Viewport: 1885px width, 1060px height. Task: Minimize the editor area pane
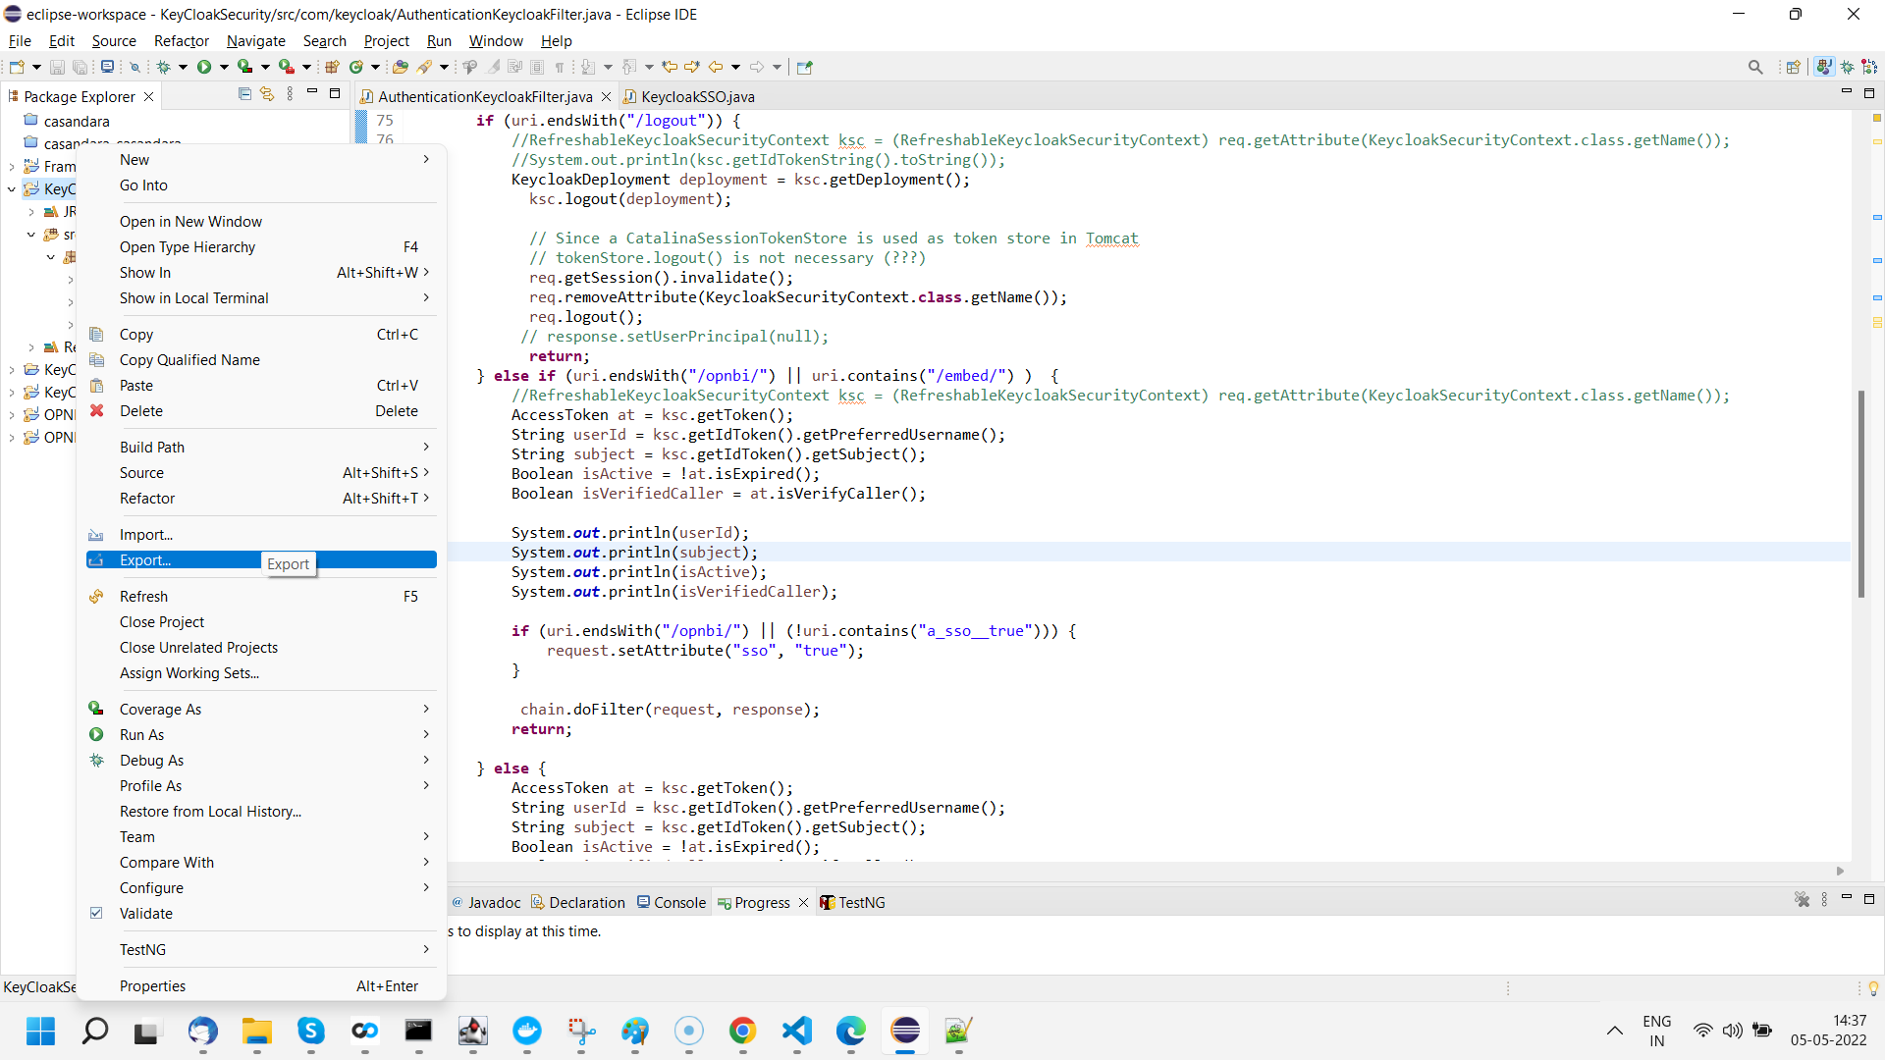click(1846, 92)
